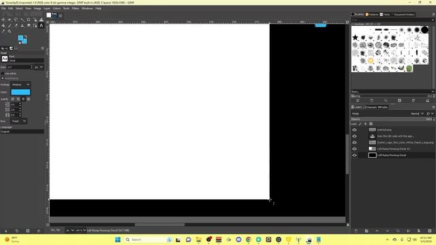Click delete brush icon in Brushes panel
This screenshot has width=436, height=245.
coord(400,101)
